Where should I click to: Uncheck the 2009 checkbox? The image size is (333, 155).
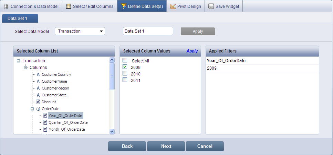click(x=125, y=67)
